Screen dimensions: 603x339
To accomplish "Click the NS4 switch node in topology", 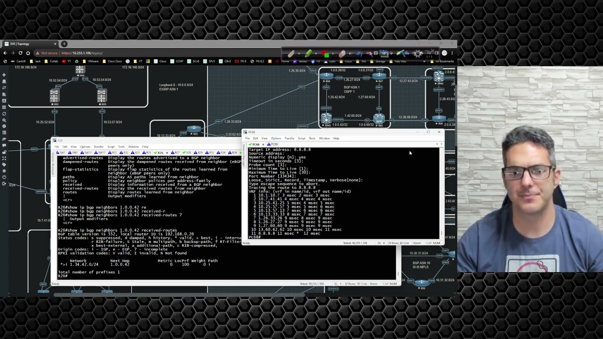I will point(80,71).
